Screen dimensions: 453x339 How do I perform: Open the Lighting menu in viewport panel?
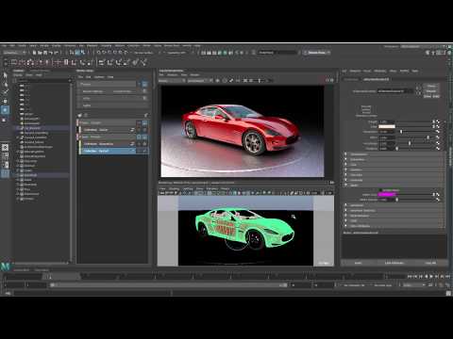point(188,188)
